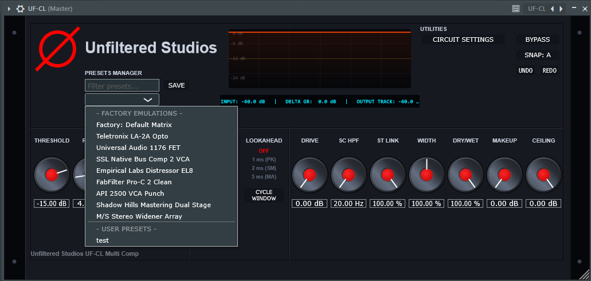591x281 pixels.
Task: Click the drive 0.00 dB value box
Action: coord(310,204)
